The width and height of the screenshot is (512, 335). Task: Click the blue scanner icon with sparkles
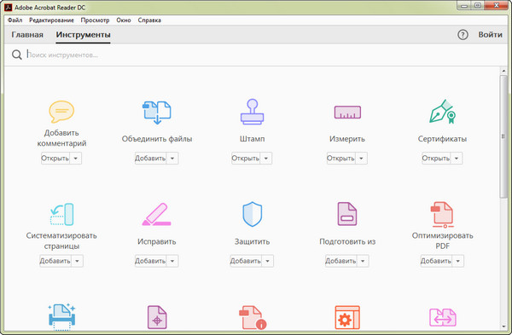pyautogui.click(x=61, y=317)
